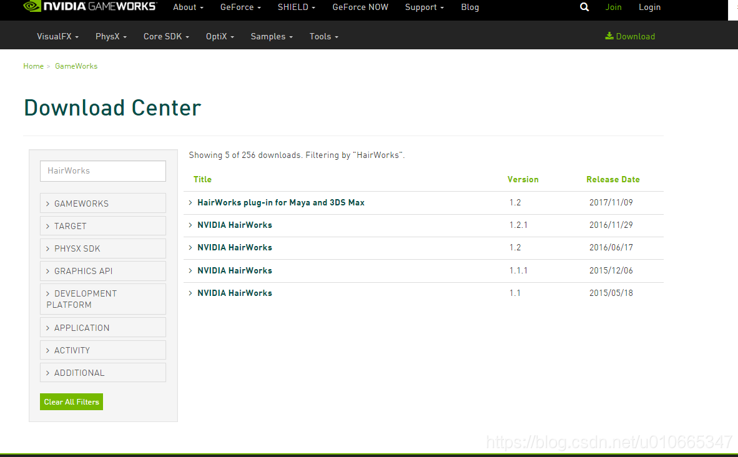The image size is (738, 457).
Task: Open the Samples menu
Action: click(x=272, y=36)
